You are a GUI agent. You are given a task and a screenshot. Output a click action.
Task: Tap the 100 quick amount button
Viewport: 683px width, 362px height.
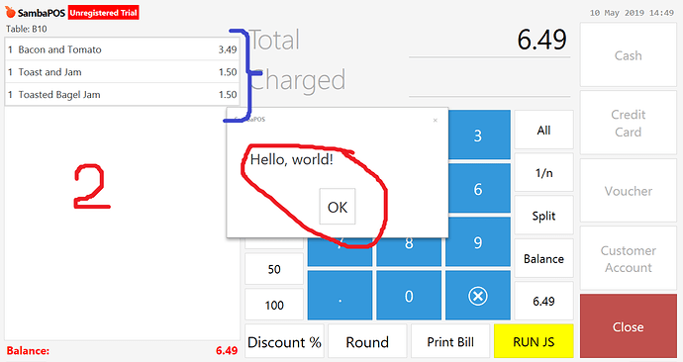tap(274, 305)
